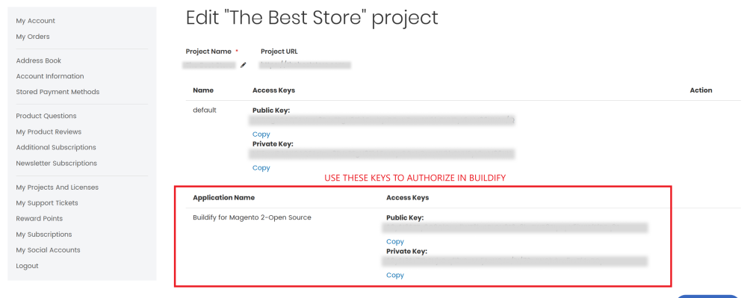The width and height of the screenshot is (747, 298).
Task: Open Newsletter Subscriptions
Action: (56, 164)
